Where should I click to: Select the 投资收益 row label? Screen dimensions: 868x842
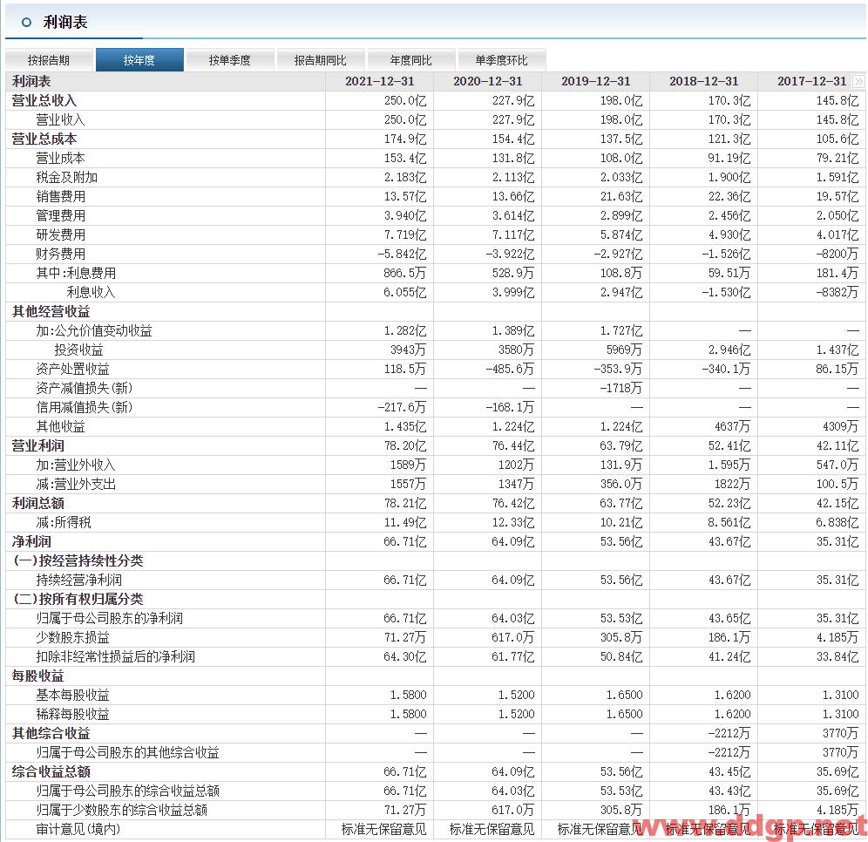click(x=78, y=350)
